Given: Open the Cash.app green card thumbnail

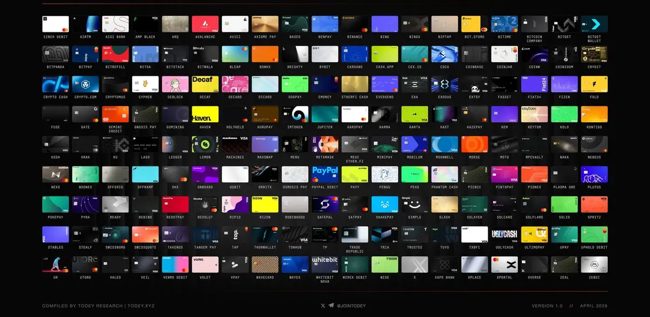Looking at the screenshot, I should 385,54.
